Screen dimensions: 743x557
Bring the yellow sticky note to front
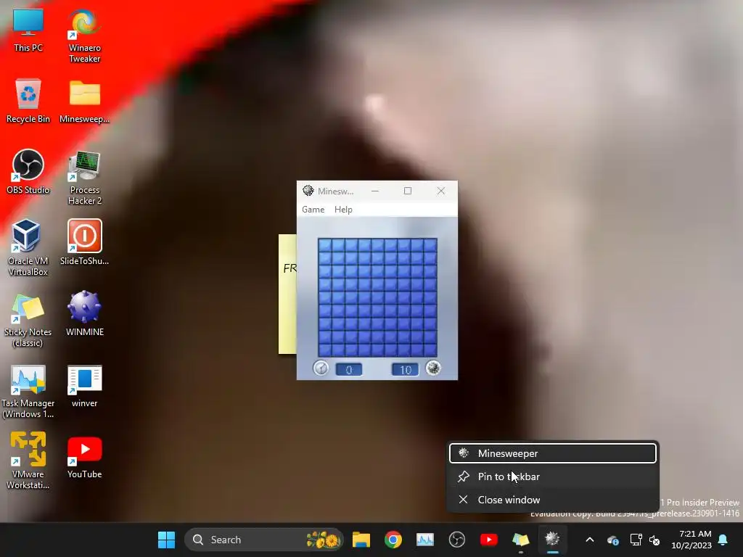tap(287, 294)
